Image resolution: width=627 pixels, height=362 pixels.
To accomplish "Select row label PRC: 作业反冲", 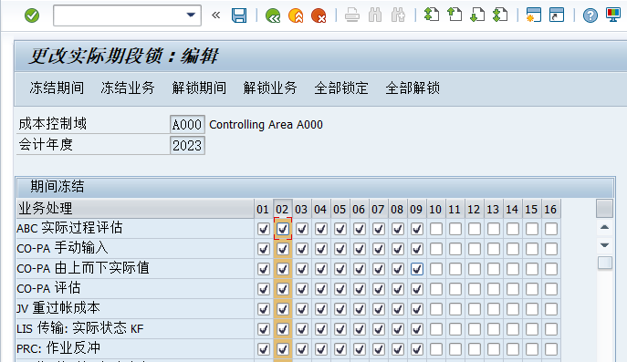I will (58, 348).
